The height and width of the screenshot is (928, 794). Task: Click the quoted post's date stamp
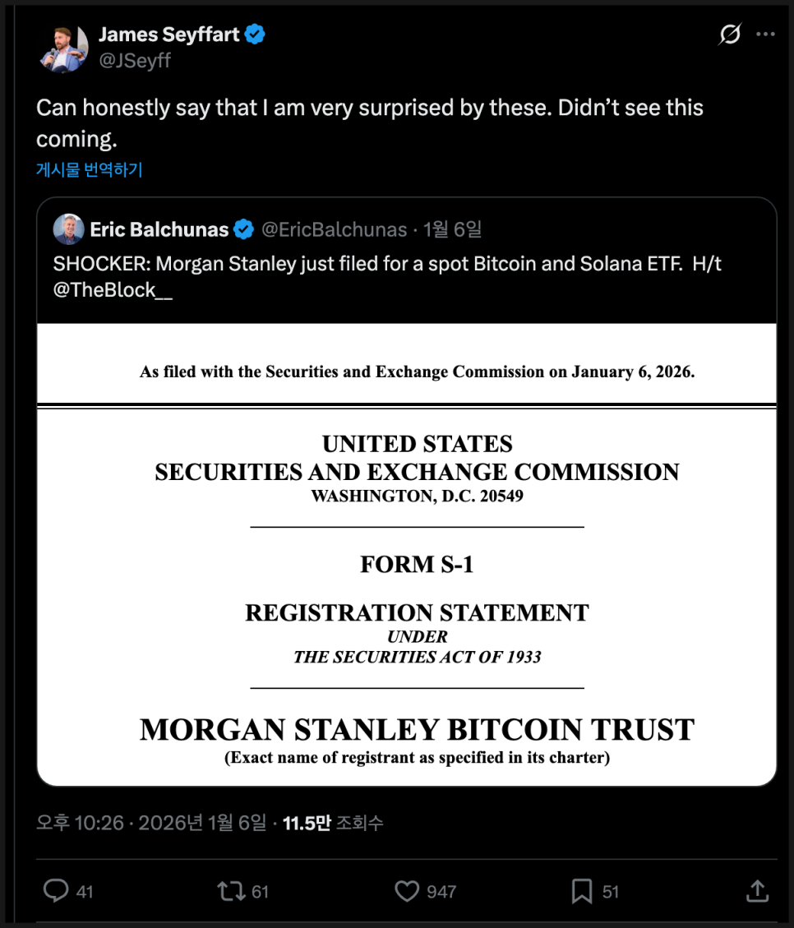tap(453, 229)
